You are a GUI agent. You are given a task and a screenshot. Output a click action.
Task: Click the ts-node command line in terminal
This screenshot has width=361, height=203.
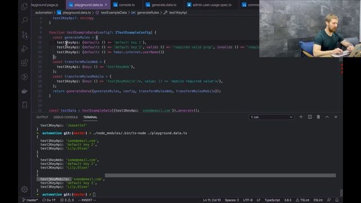[140, 133]
